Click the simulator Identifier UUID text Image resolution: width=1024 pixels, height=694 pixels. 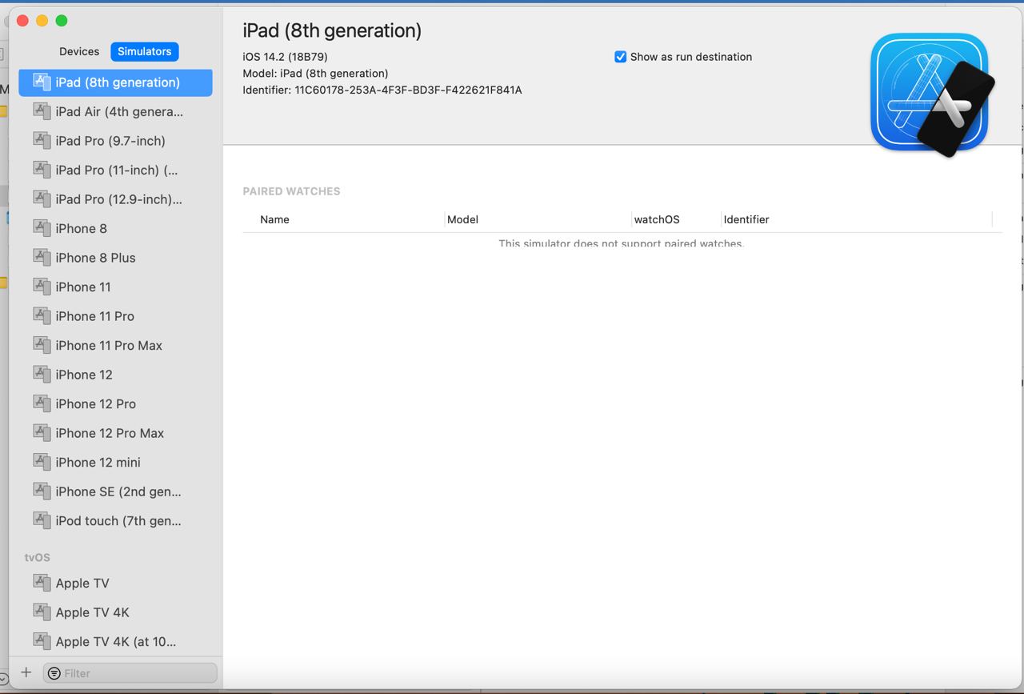click(x=408, y=90)
